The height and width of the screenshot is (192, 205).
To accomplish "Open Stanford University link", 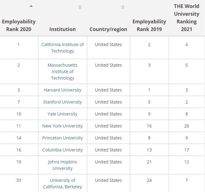I will tap(62, 102).
